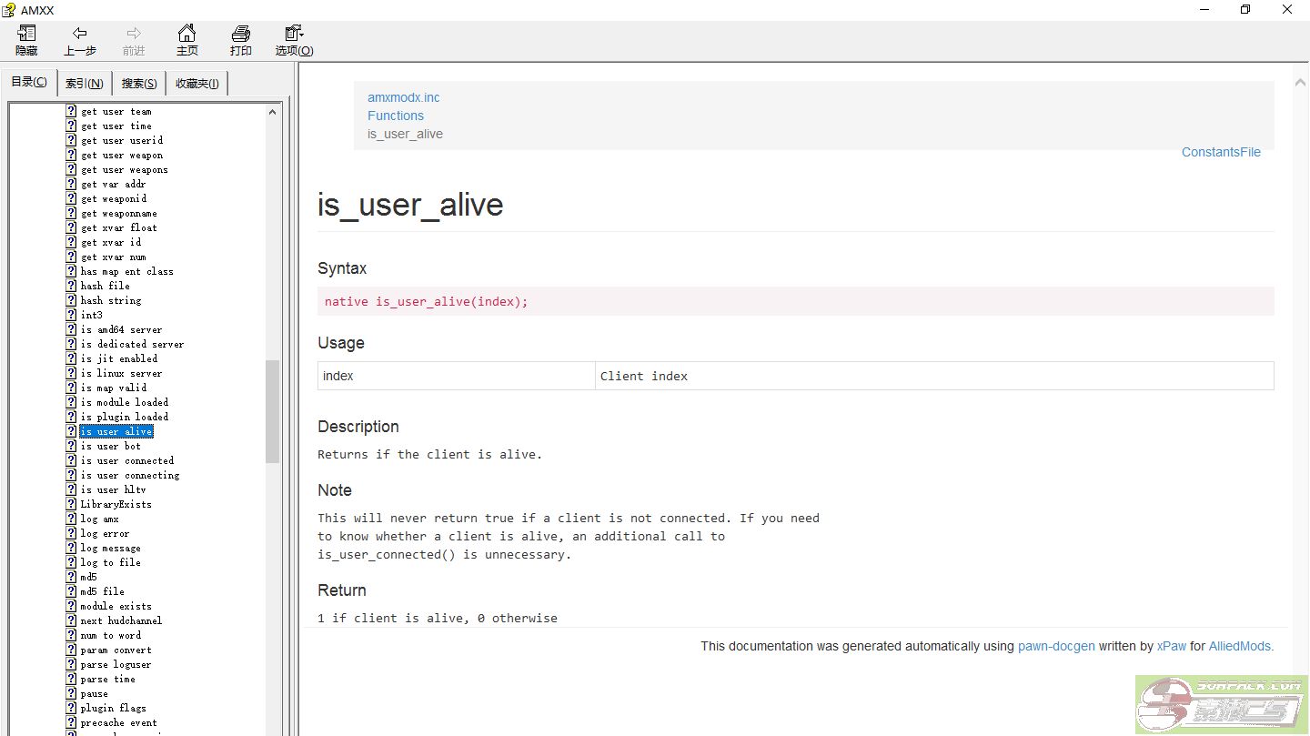Open the amxmodx.inc breadcrumb link
The image size is (1310, 736).
click(403, 97)
